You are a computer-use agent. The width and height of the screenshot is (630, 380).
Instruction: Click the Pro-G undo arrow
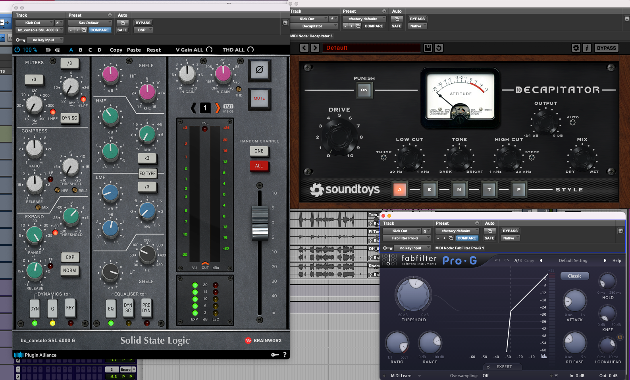click(x=497, y=260)
